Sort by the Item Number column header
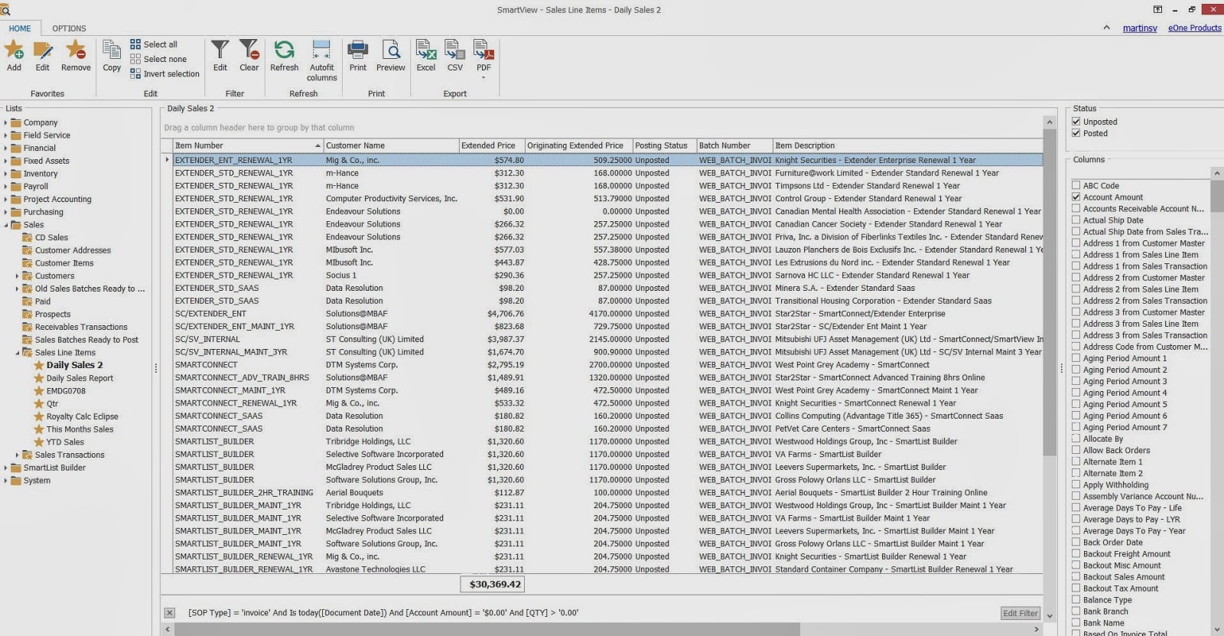Viewport: 1224px width, 636px height. (x=248, y=145)
